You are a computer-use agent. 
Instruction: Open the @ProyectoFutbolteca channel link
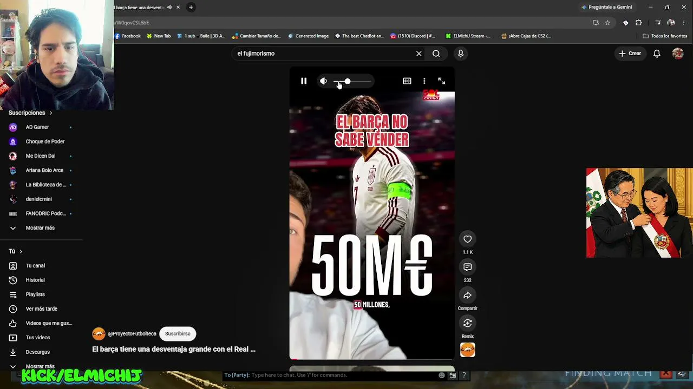click(132, 334)
